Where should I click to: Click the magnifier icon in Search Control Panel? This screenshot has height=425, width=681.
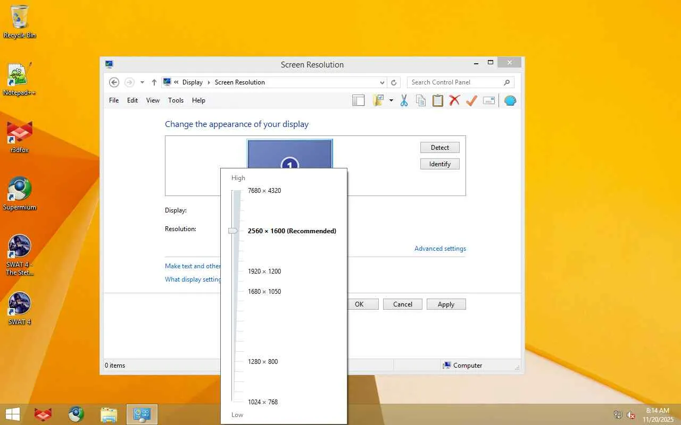click(506, 82)
